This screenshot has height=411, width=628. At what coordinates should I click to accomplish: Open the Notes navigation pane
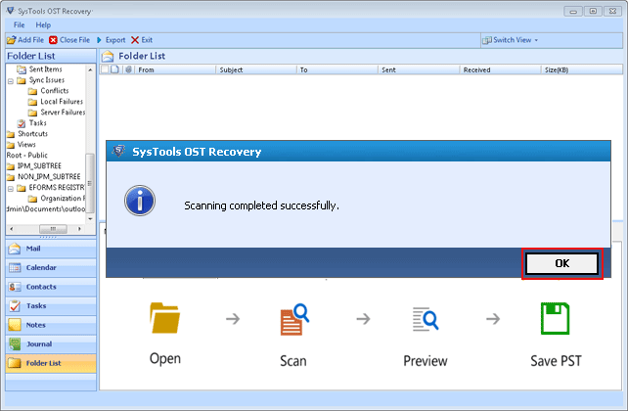[x=51, y=325]
